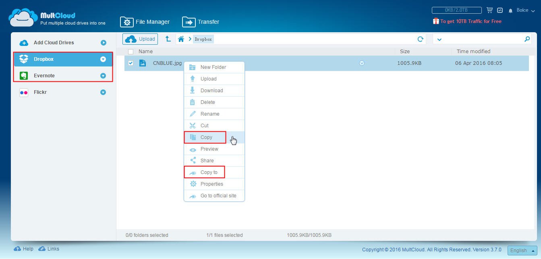Refresh the file list
This screenshot has width=541, height=259.
pyautogui.click(x=420, y=39)
